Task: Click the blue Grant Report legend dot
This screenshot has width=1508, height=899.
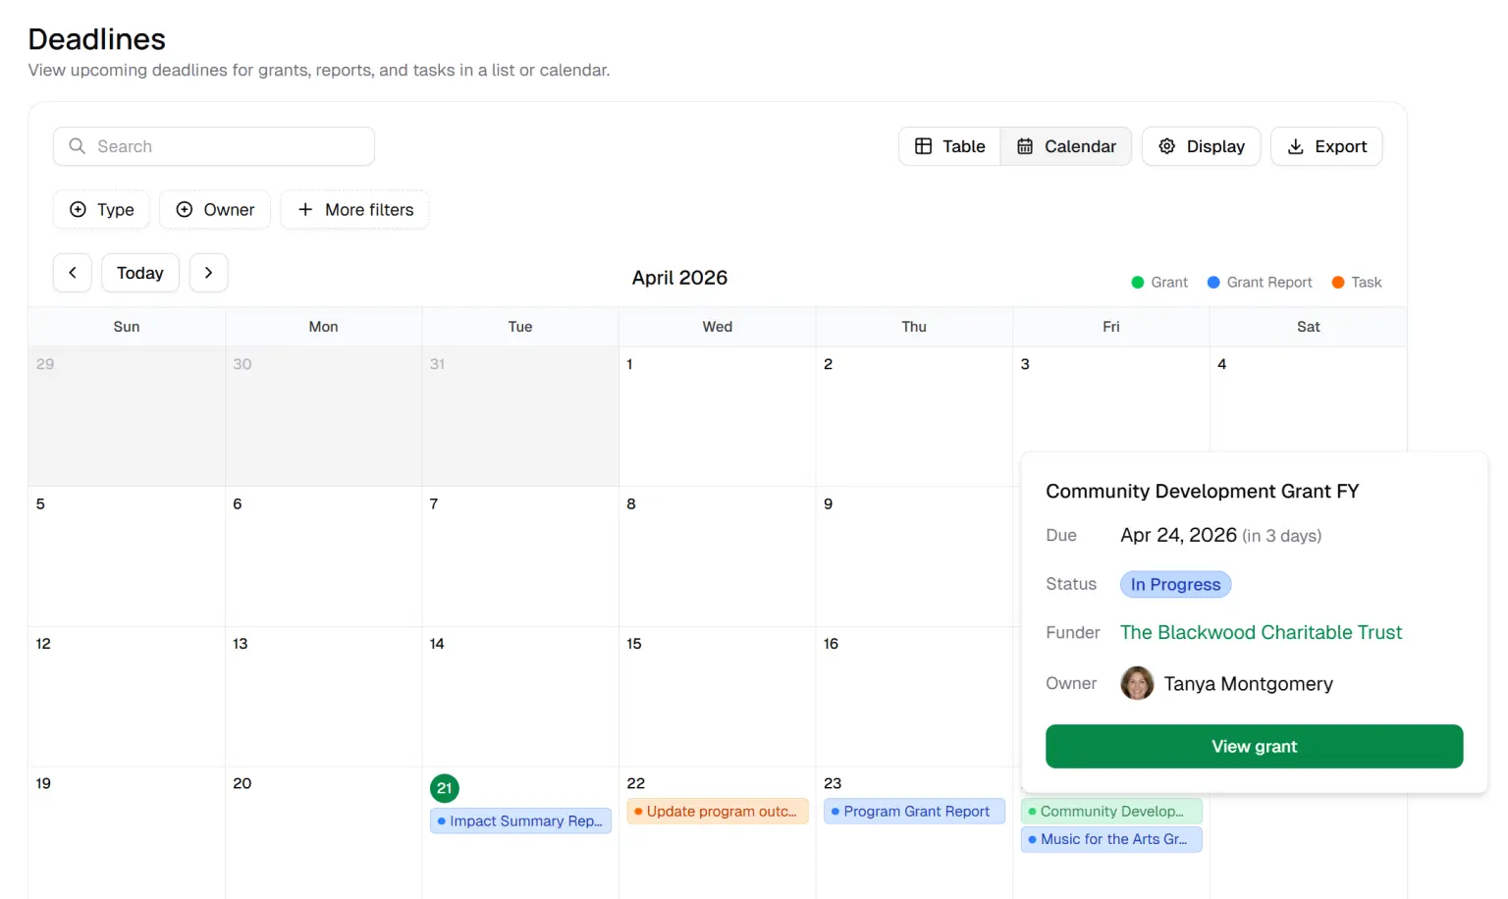Action: 1213,283
